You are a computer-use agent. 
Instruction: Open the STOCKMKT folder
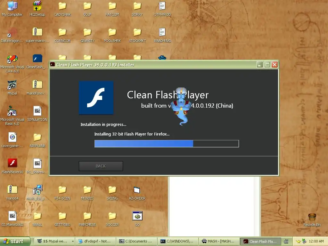click(x=137, y=35)
